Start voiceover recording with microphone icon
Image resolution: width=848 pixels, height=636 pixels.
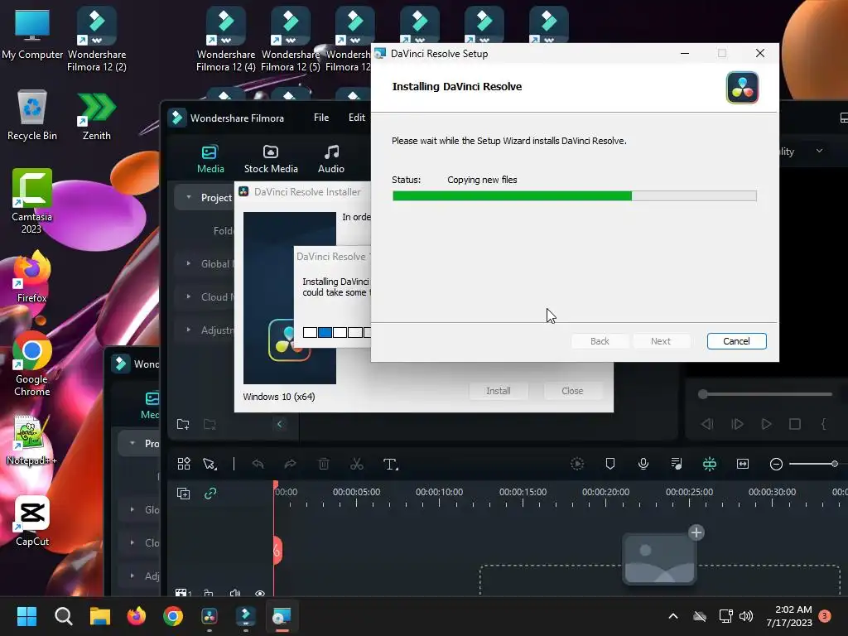tap(643, 464)
